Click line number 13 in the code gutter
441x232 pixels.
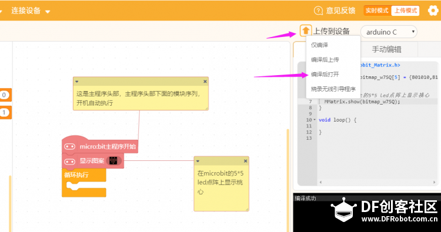[309, 138]
